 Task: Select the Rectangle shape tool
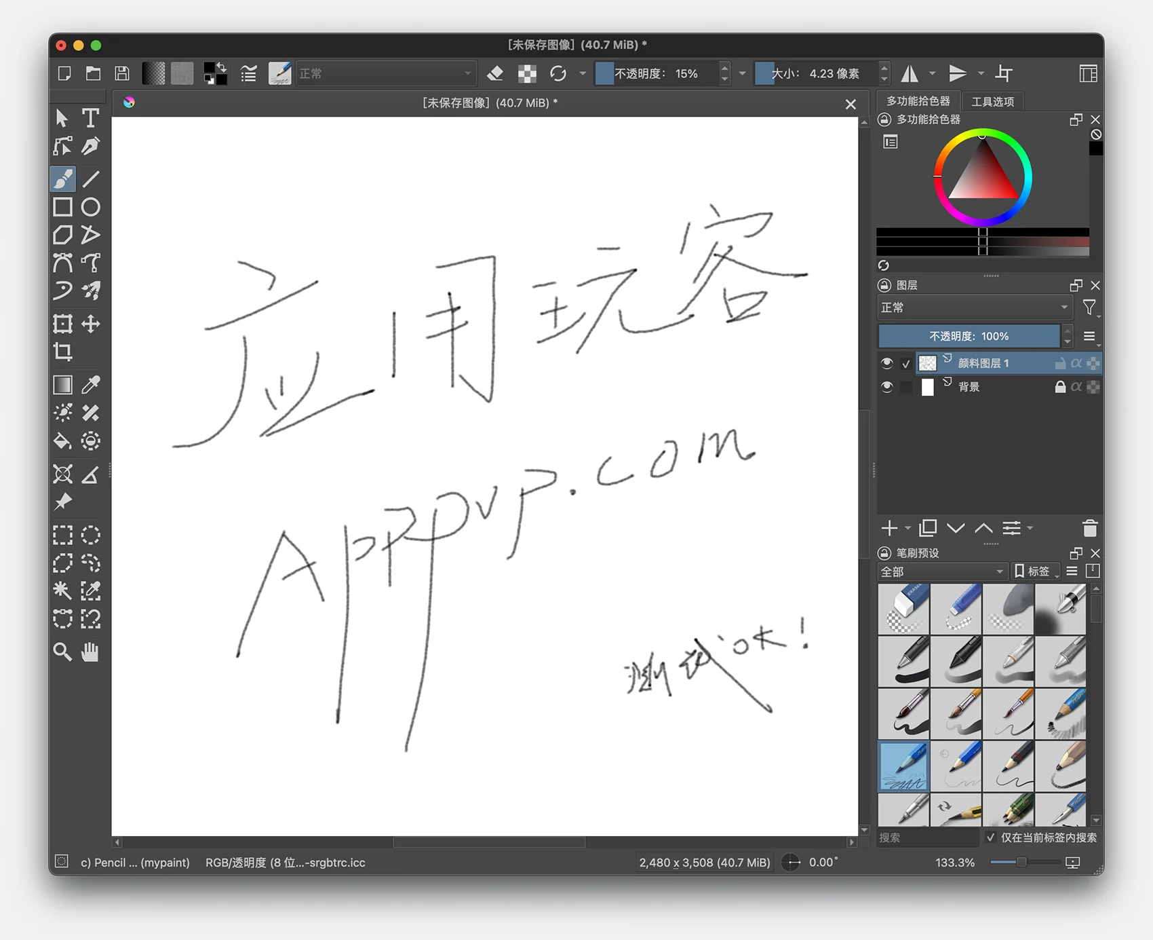click(x=63, y=207)
